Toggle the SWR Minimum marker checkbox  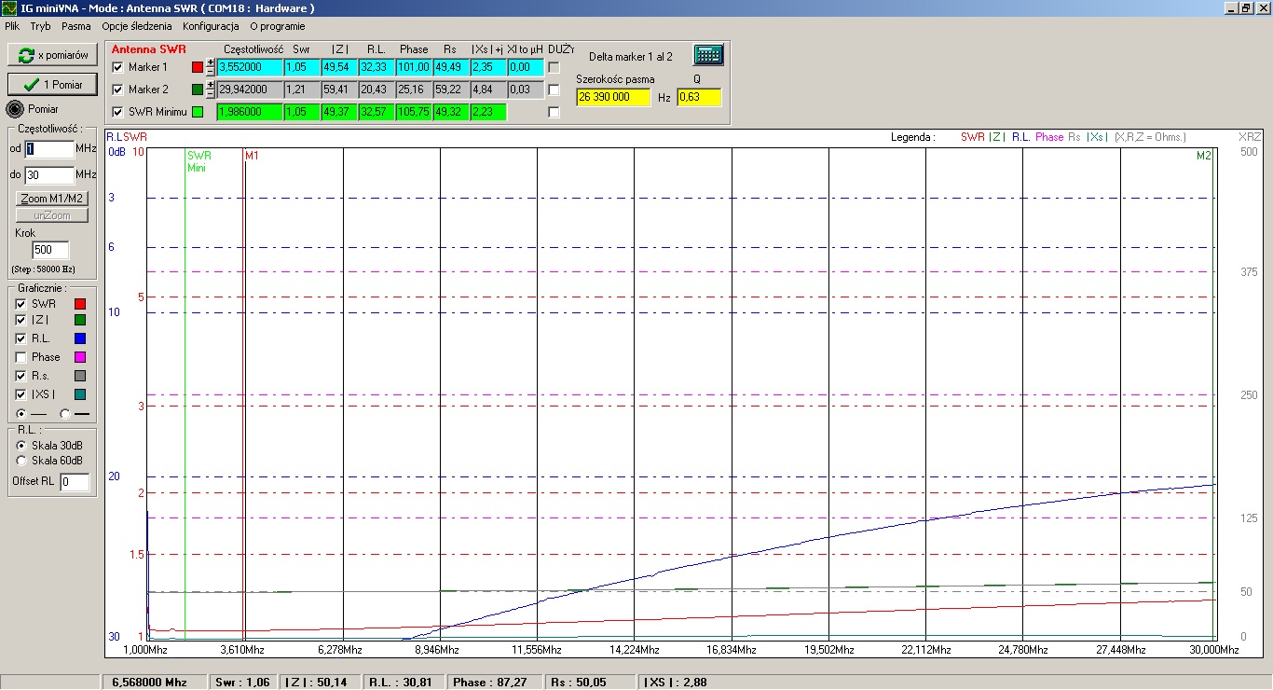[117, 112]
